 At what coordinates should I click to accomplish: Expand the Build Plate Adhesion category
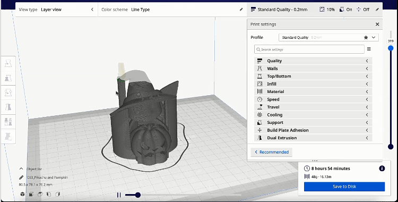313,130
